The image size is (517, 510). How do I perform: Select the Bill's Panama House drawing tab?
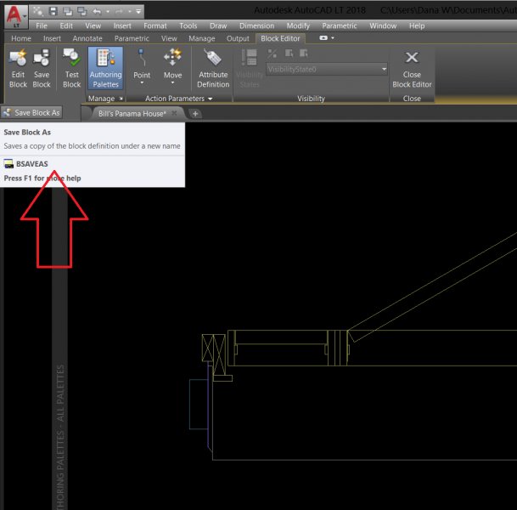131,113
